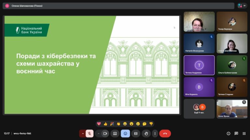Viewport: 250px width, 140px height.
Task: Click presenter name Олена Шаповалова (Показ)
Action: [27, 6]
